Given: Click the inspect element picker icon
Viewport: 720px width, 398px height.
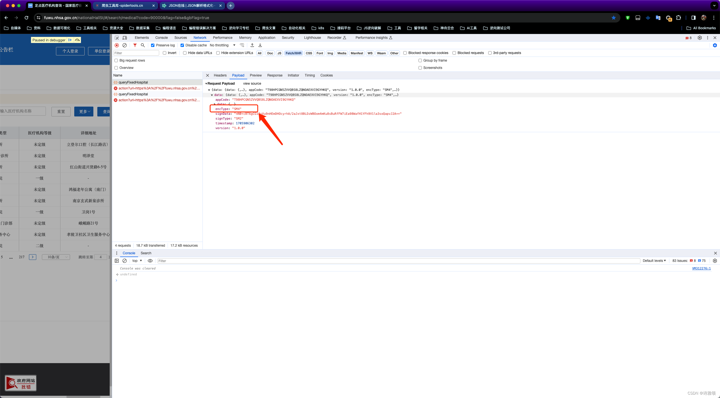Looking at the screenshot, I should [117, 38].
